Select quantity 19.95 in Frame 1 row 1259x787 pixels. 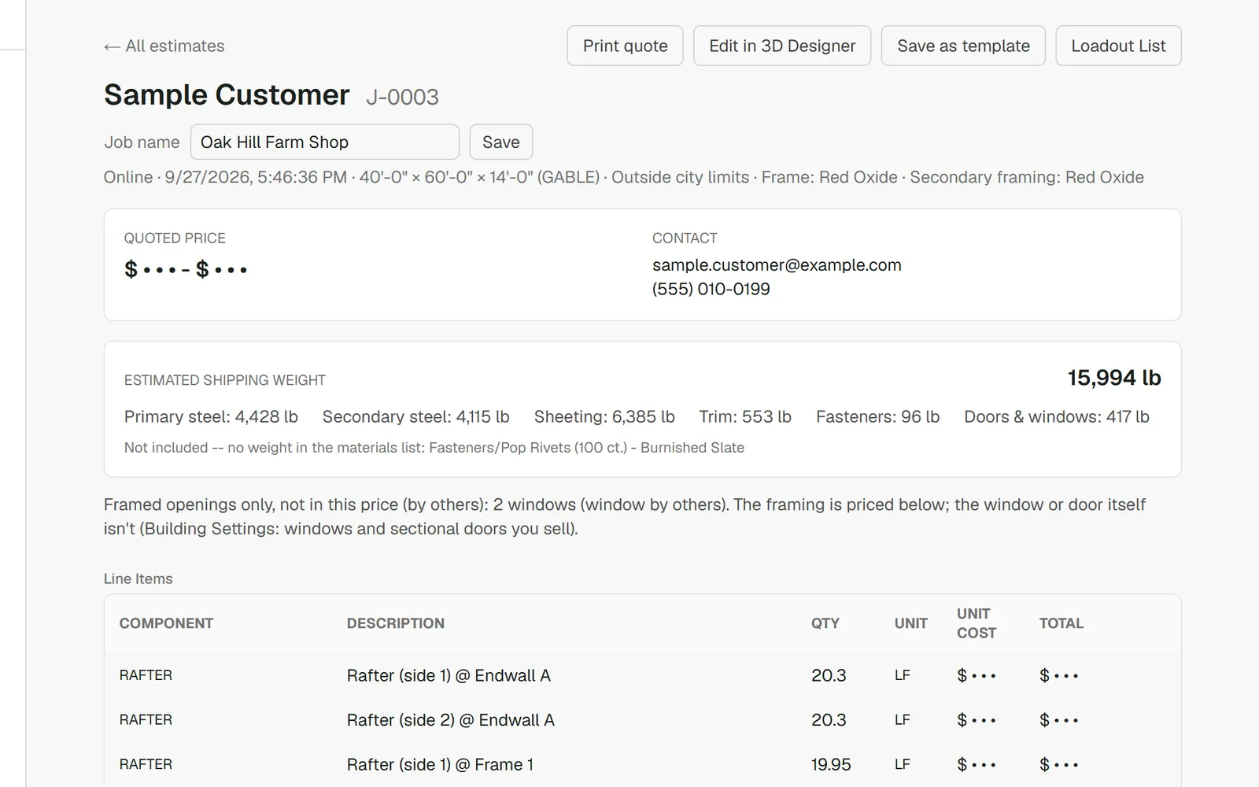coord(831,764)
